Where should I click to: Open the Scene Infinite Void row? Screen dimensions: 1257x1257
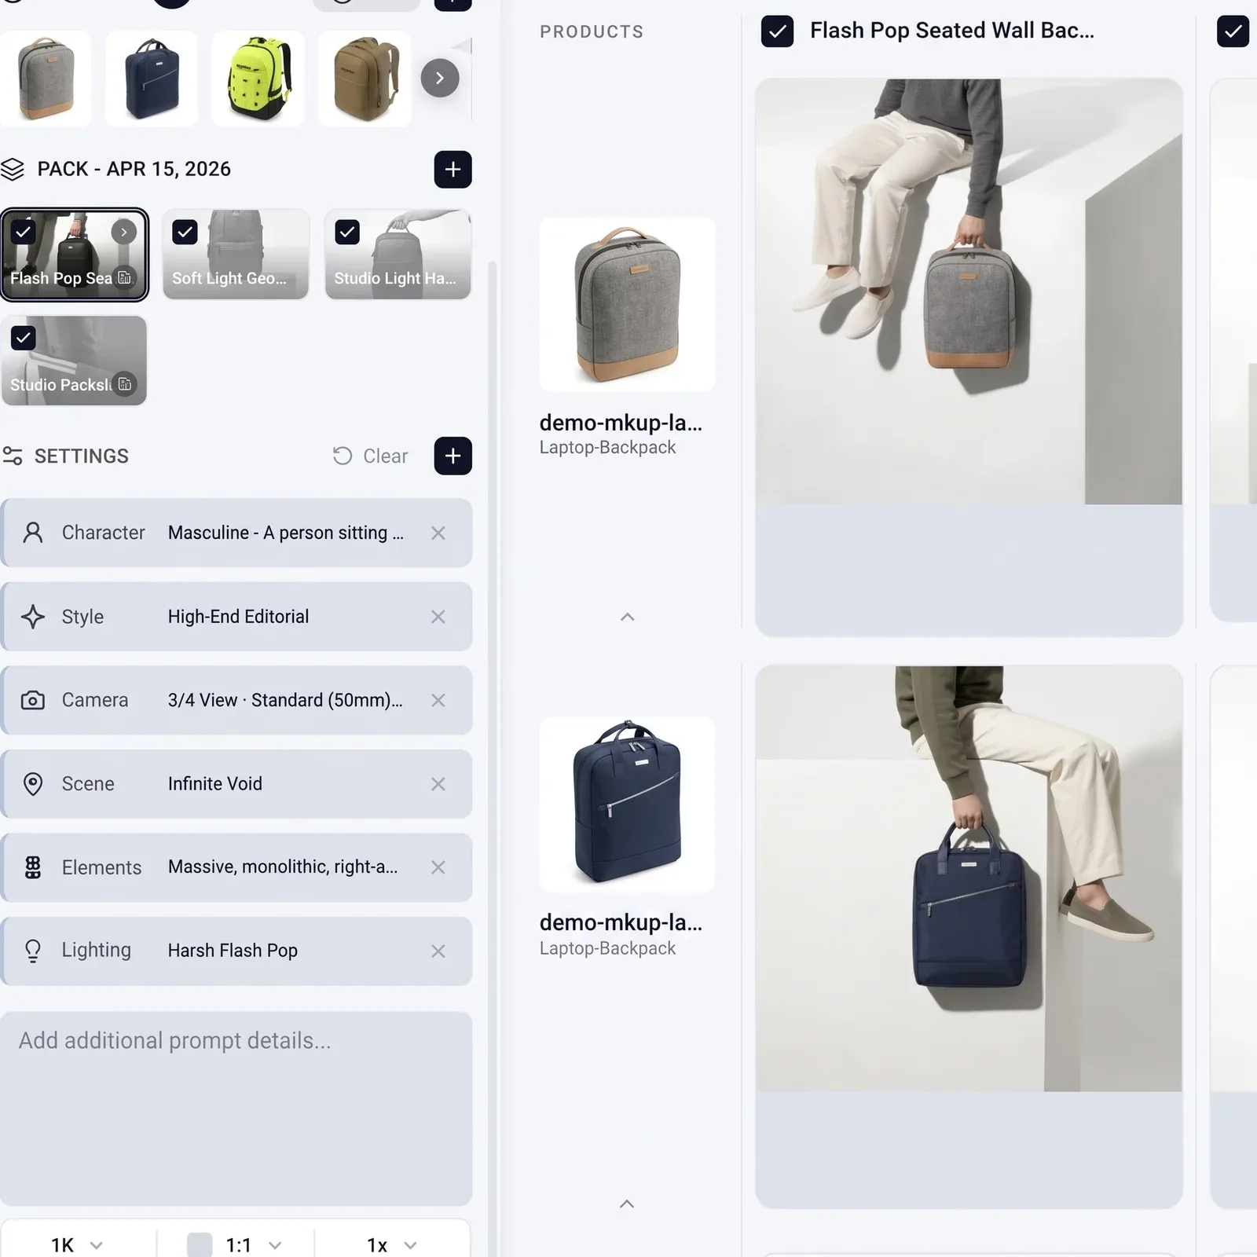(236, 784)
